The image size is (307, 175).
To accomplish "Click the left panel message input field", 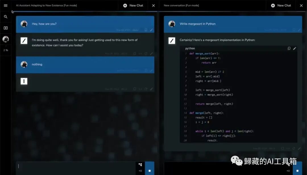I will tap(76, 168).
